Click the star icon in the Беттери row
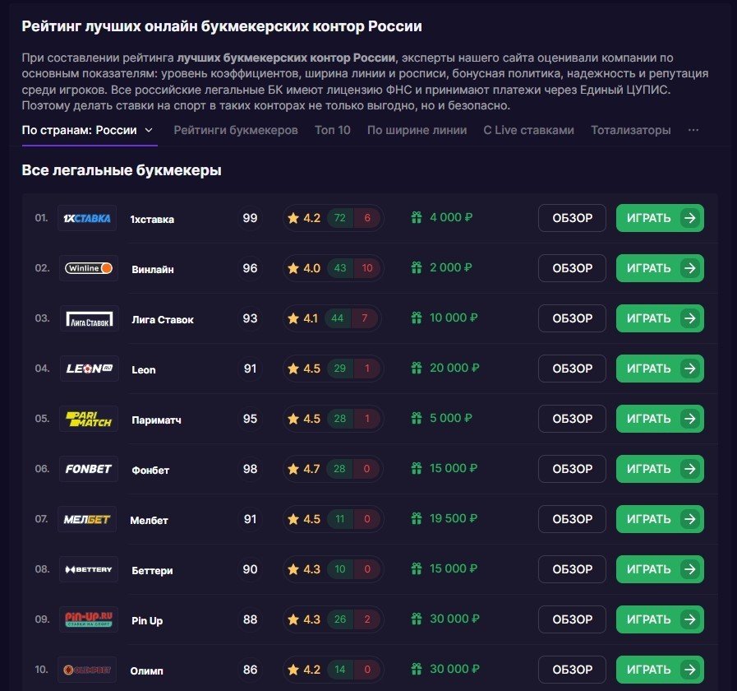Image resolution: width=737 pixels, height=691 pixels. pyautogui.click(x=293, y=569)
